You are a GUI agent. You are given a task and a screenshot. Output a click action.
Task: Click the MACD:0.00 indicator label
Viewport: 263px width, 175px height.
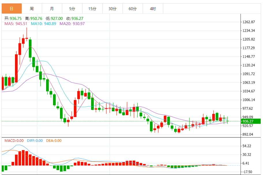click(14, 141)
